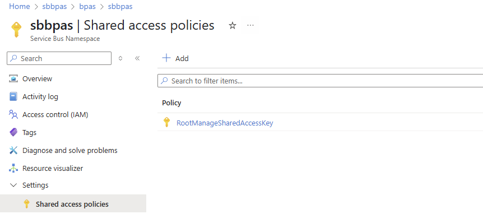
Task: Click the Overview icon in sidebar
Action: [13, 78]
